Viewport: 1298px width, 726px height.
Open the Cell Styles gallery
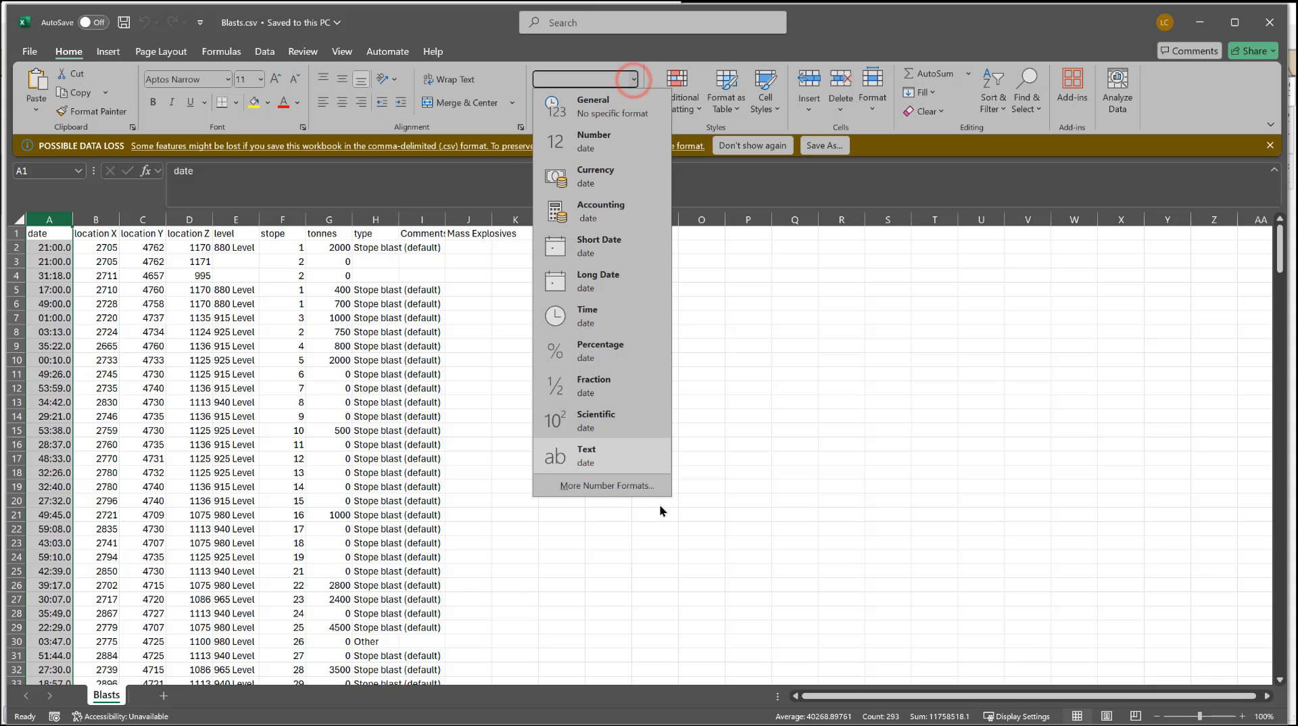(765, 91)
